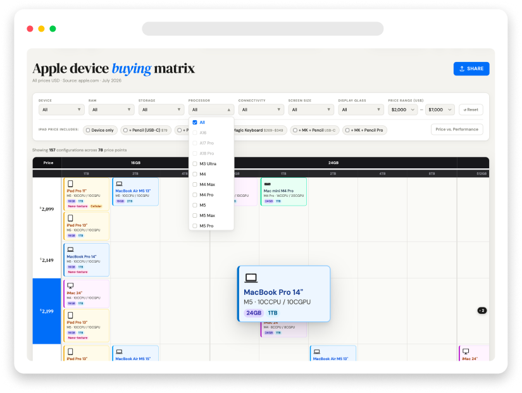Viewport: 522px width, 393px height.
Task: Click the laptop icon on the MacBook Air M5 13" 2TB card
Action: click(x=119, y=184)
